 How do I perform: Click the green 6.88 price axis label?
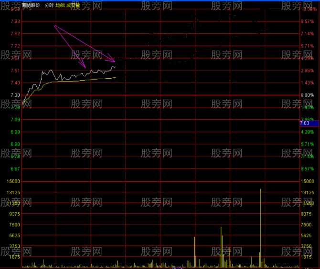click(15, 144)
